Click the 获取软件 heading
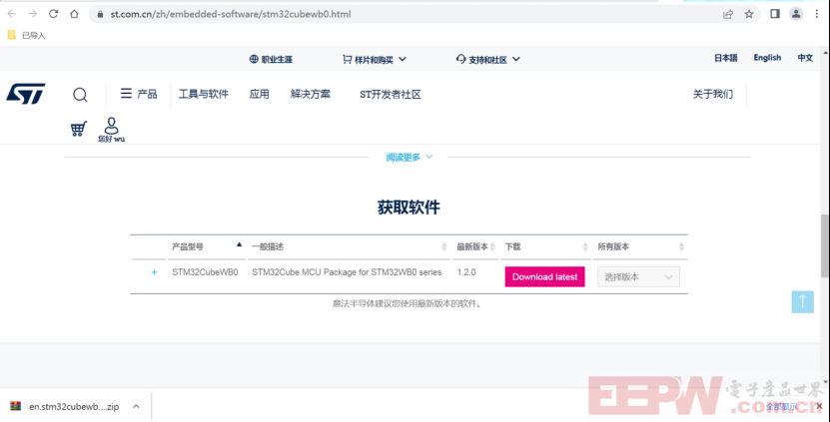830x422 pixels. pos(409,208)
